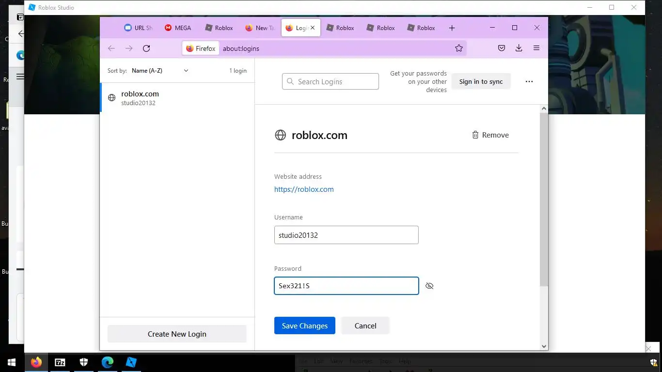Switch to the MEGA tab
Screen dimensions: 662x372
point(178,28)
